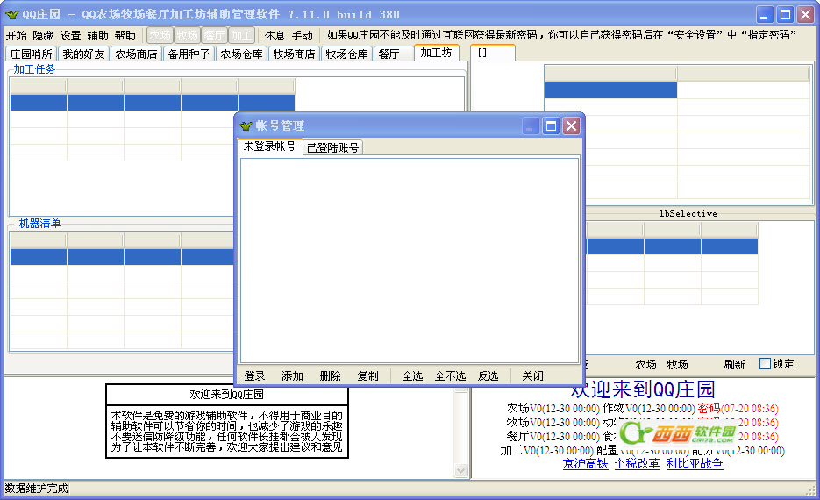Switch to the 我的好友 tab
Screen dimensions: 820x500
[83, 54]
